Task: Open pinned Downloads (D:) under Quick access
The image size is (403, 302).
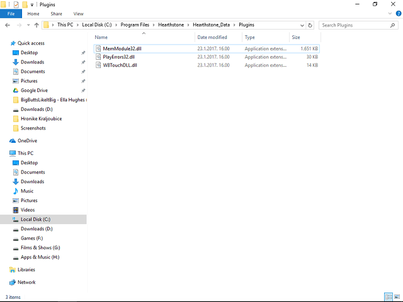Action: 37,109
